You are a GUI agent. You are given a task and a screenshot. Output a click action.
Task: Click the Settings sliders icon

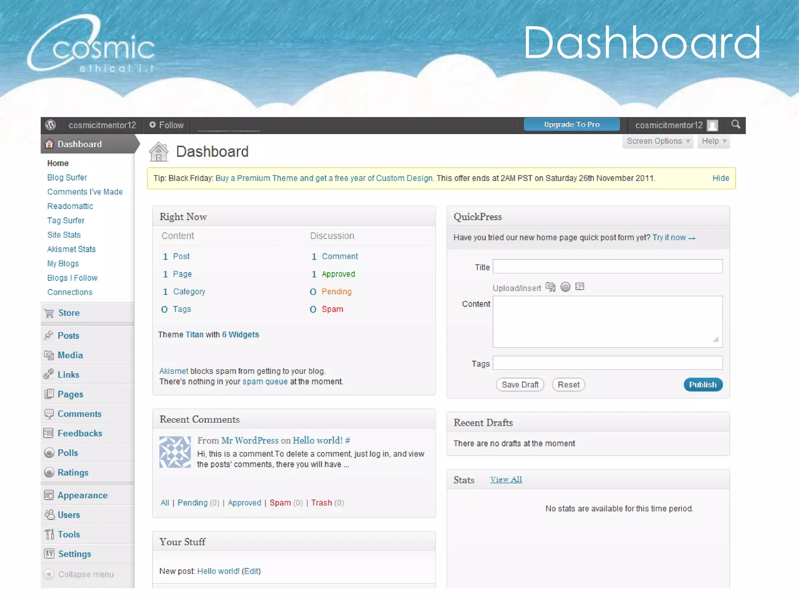click(x=49, y=554)
